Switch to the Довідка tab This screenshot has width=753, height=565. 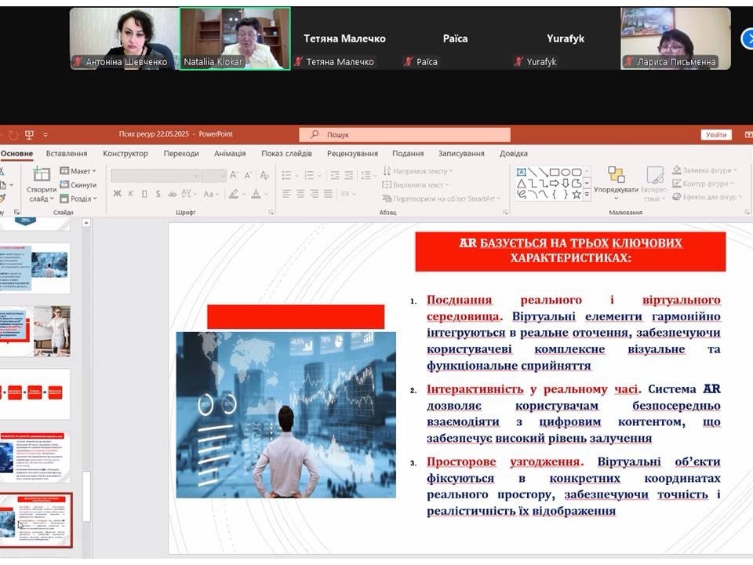coord(513,154)
